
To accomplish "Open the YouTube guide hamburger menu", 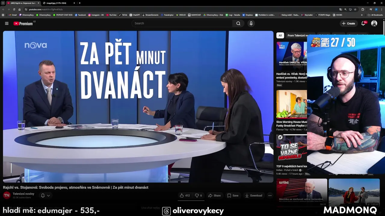I will pyautogui.click(x=7, y=23).
